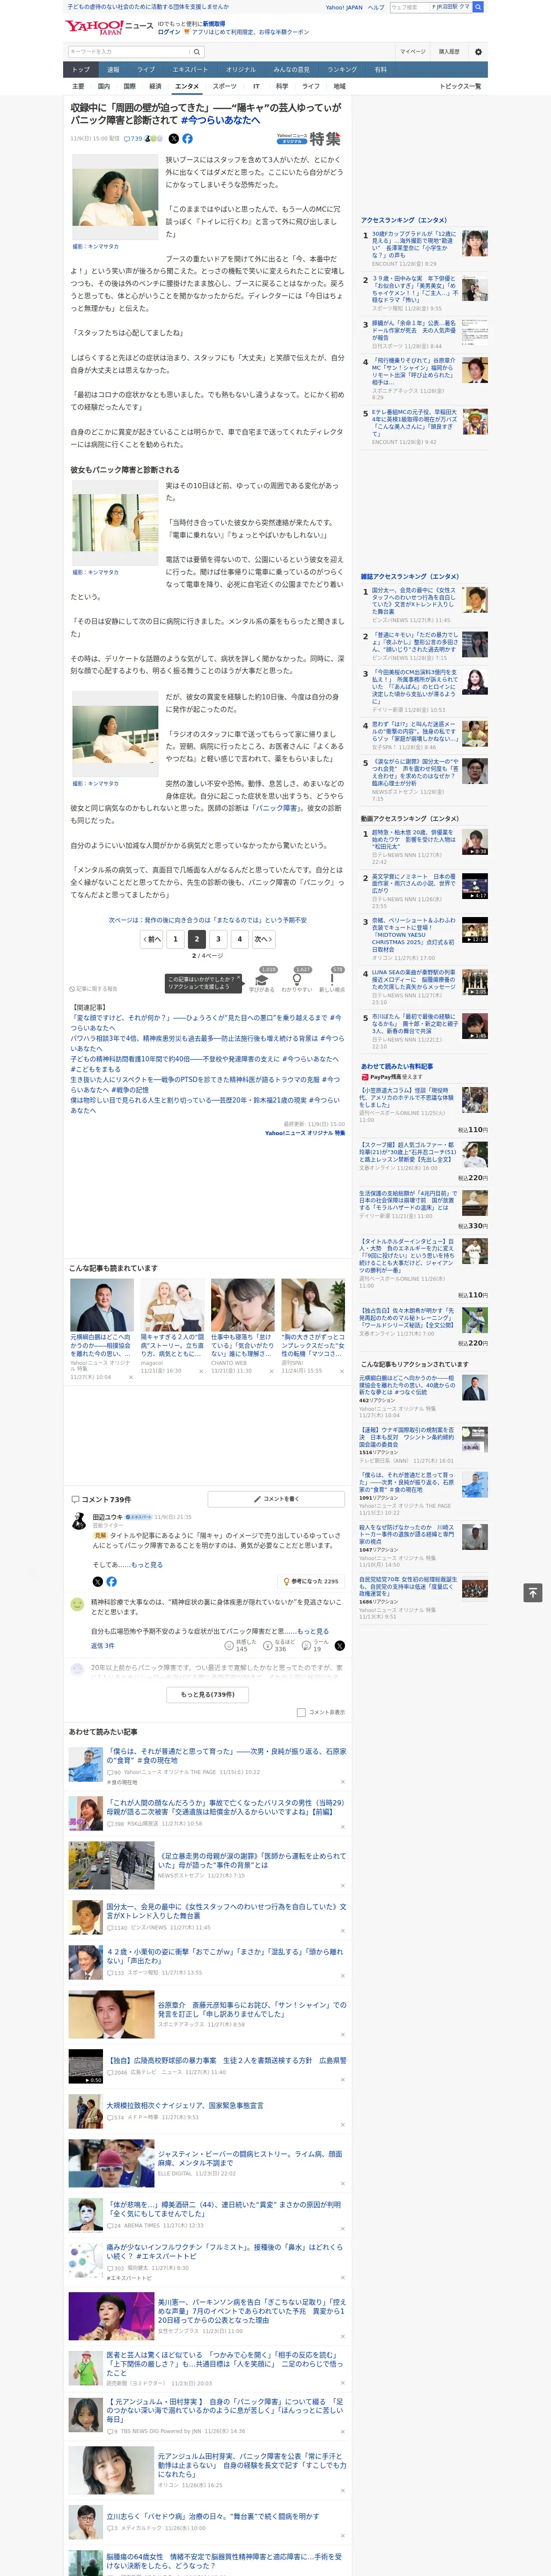This screenshot has width=551, height=2576.
Task: Click the うーん face icon (19)
Action: 306,1645
